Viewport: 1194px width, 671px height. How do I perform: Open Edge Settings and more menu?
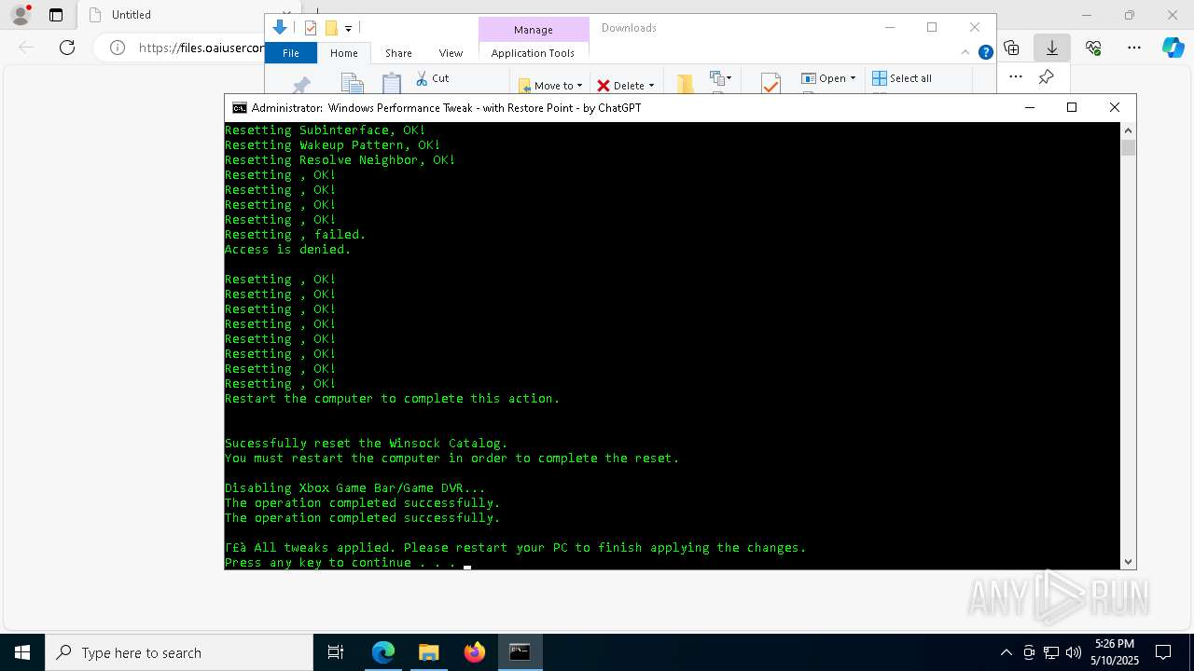pyautogui.click(x=1134, y=48)
